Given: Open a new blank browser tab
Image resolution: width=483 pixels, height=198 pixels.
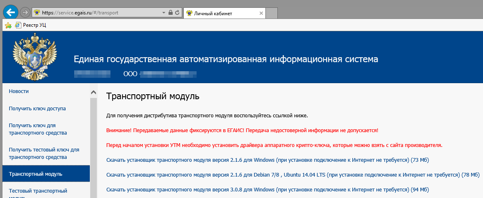Looking at the screenshot, I should [x=272, y=13].
